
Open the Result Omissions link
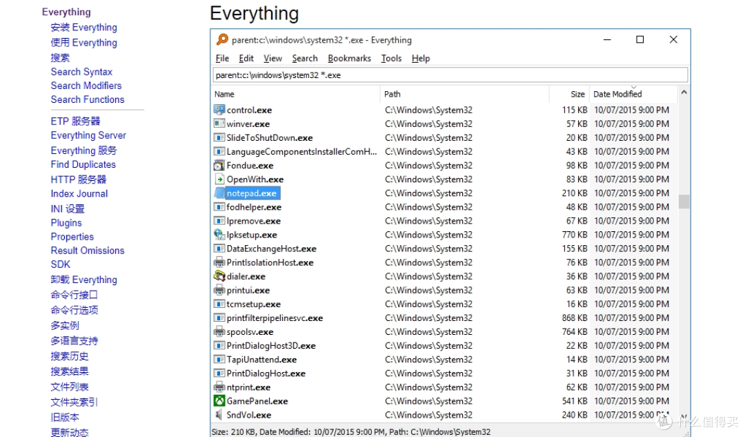88,251
